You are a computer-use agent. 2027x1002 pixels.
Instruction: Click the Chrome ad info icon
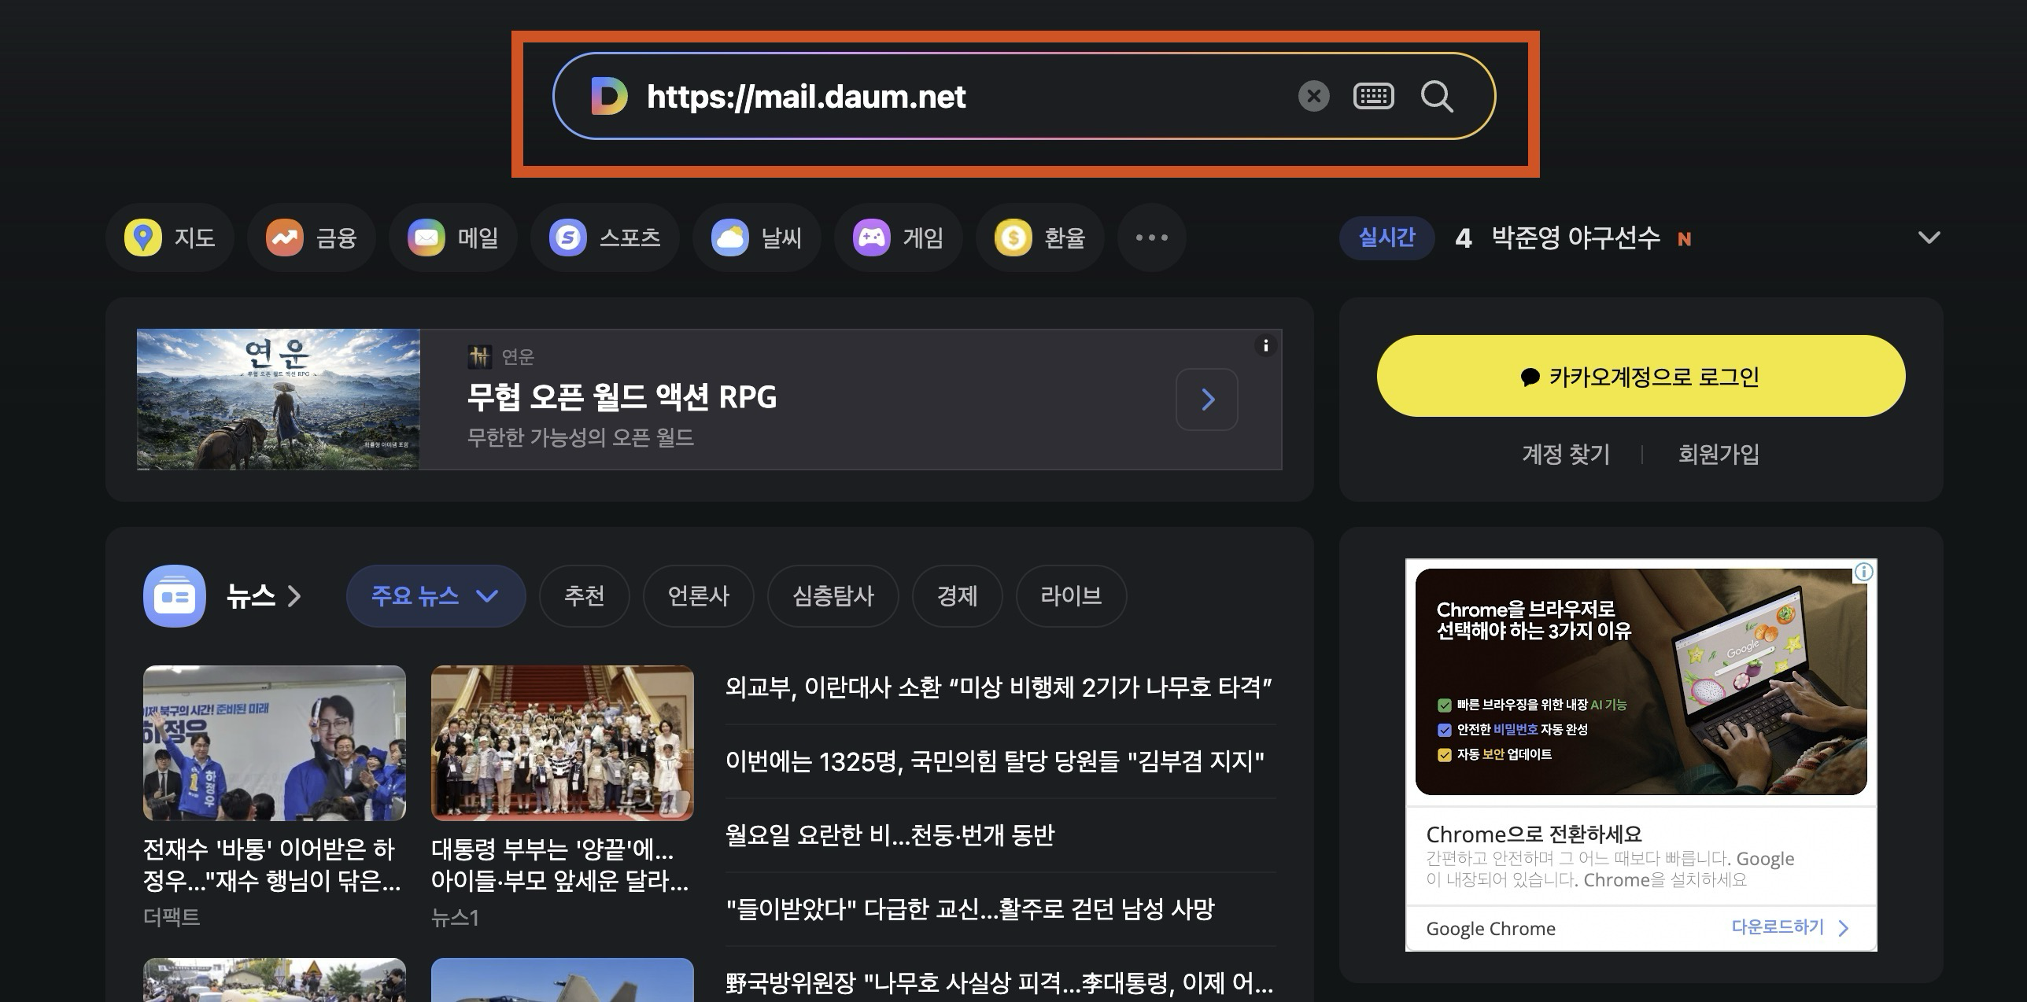1863,572
